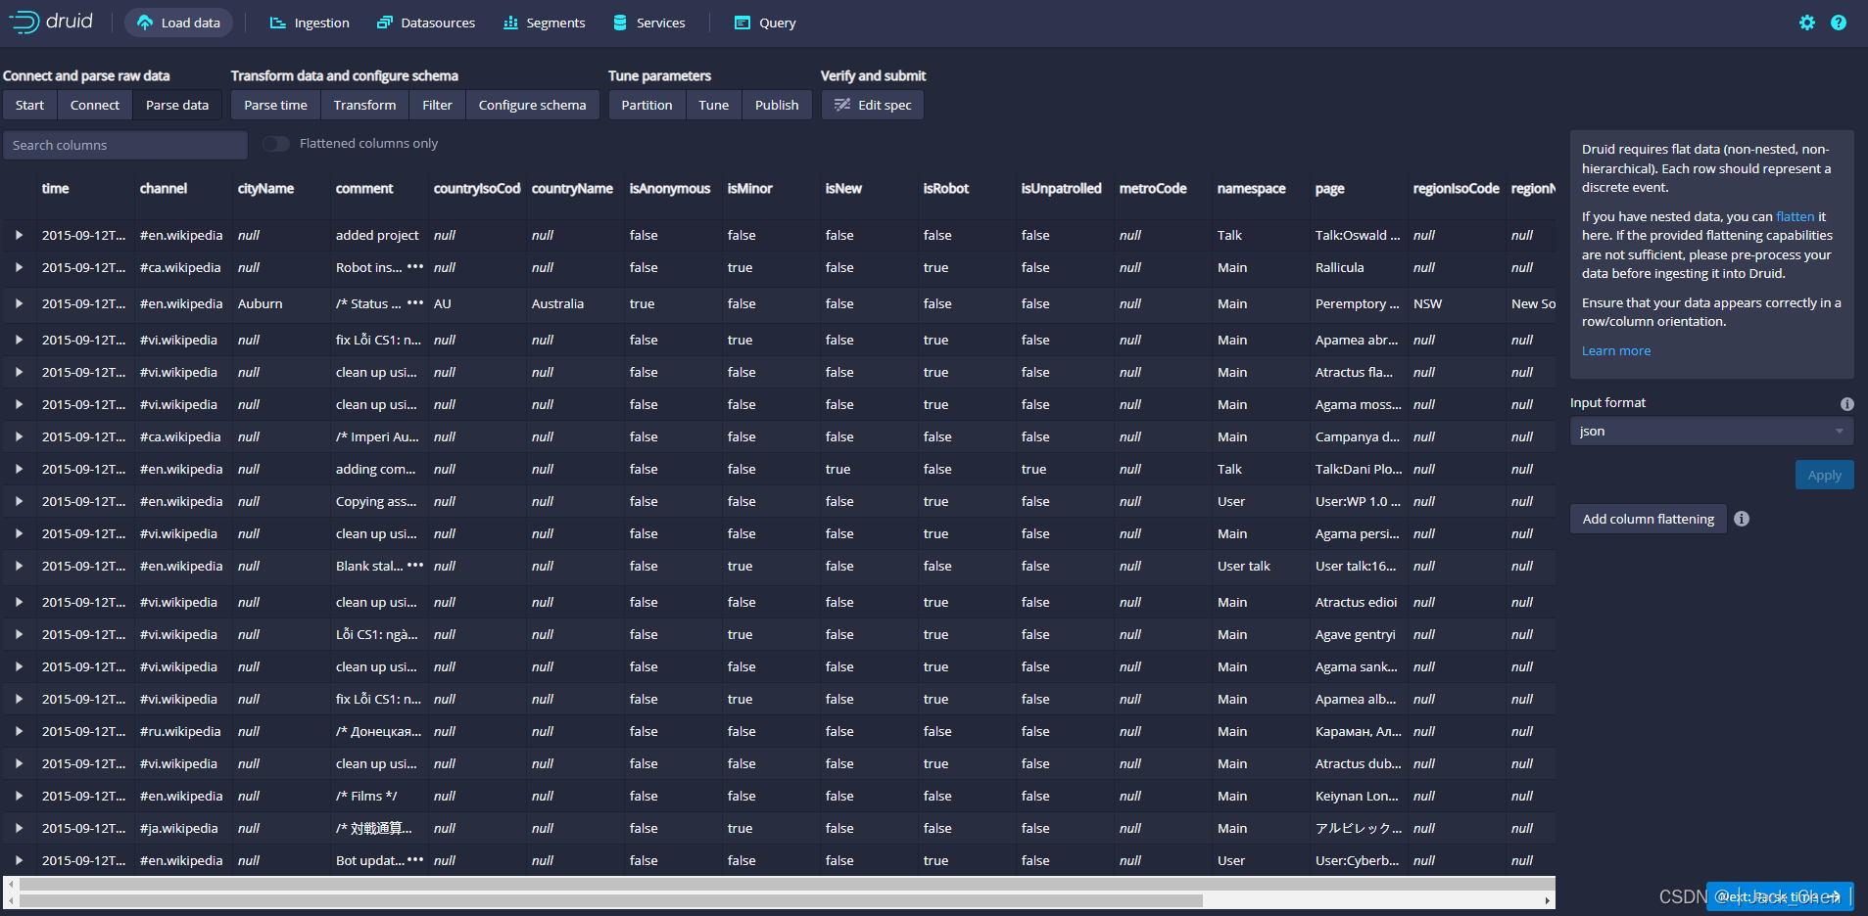This screenshot has width=1868, height=916.
Task: Click the flatten link in help text
Action: pyautogui.click(x=1795, y=216)
